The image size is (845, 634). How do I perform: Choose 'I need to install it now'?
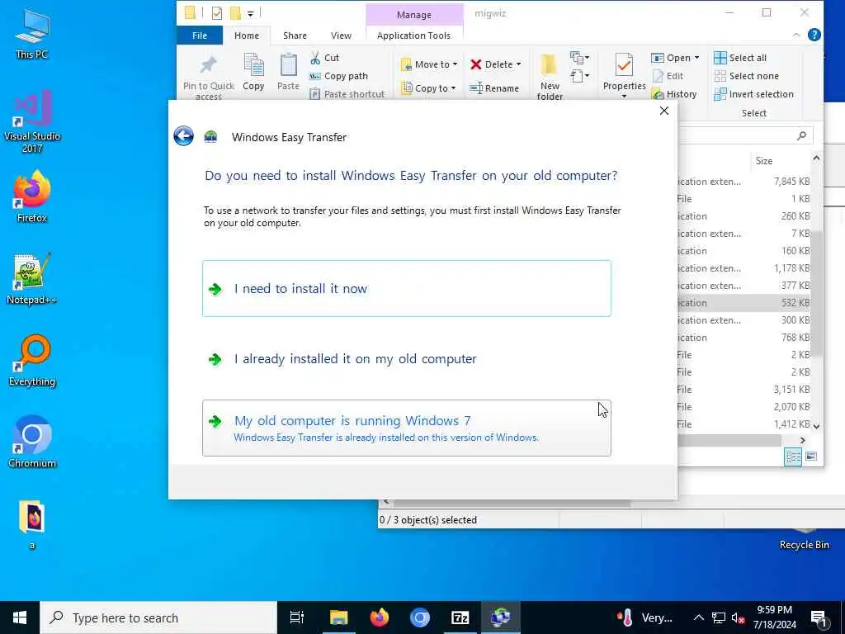click(x=406, y=288)
